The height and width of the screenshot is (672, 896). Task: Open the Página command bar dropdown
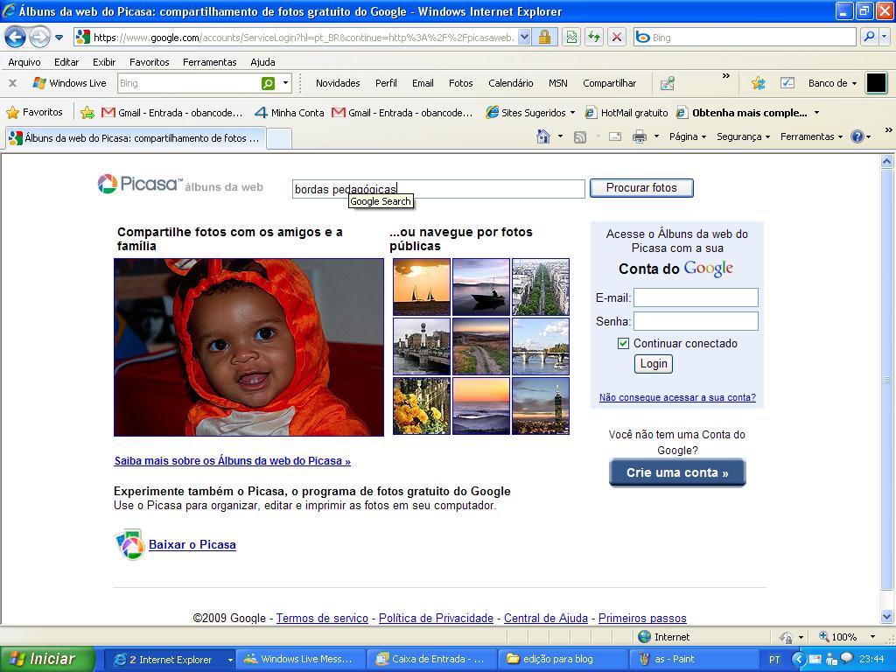pyautogui.click(x=688, y=136)
